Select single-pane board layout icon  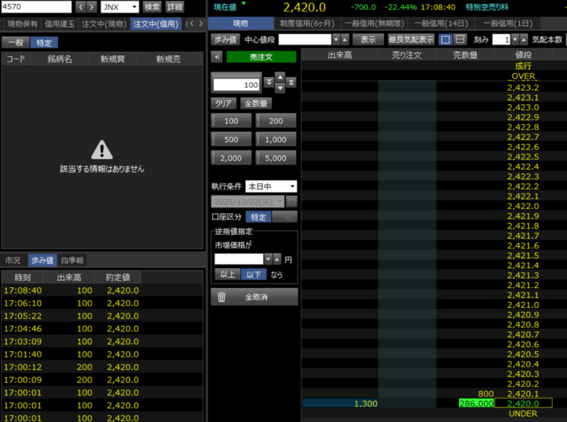tap(446, 40)
